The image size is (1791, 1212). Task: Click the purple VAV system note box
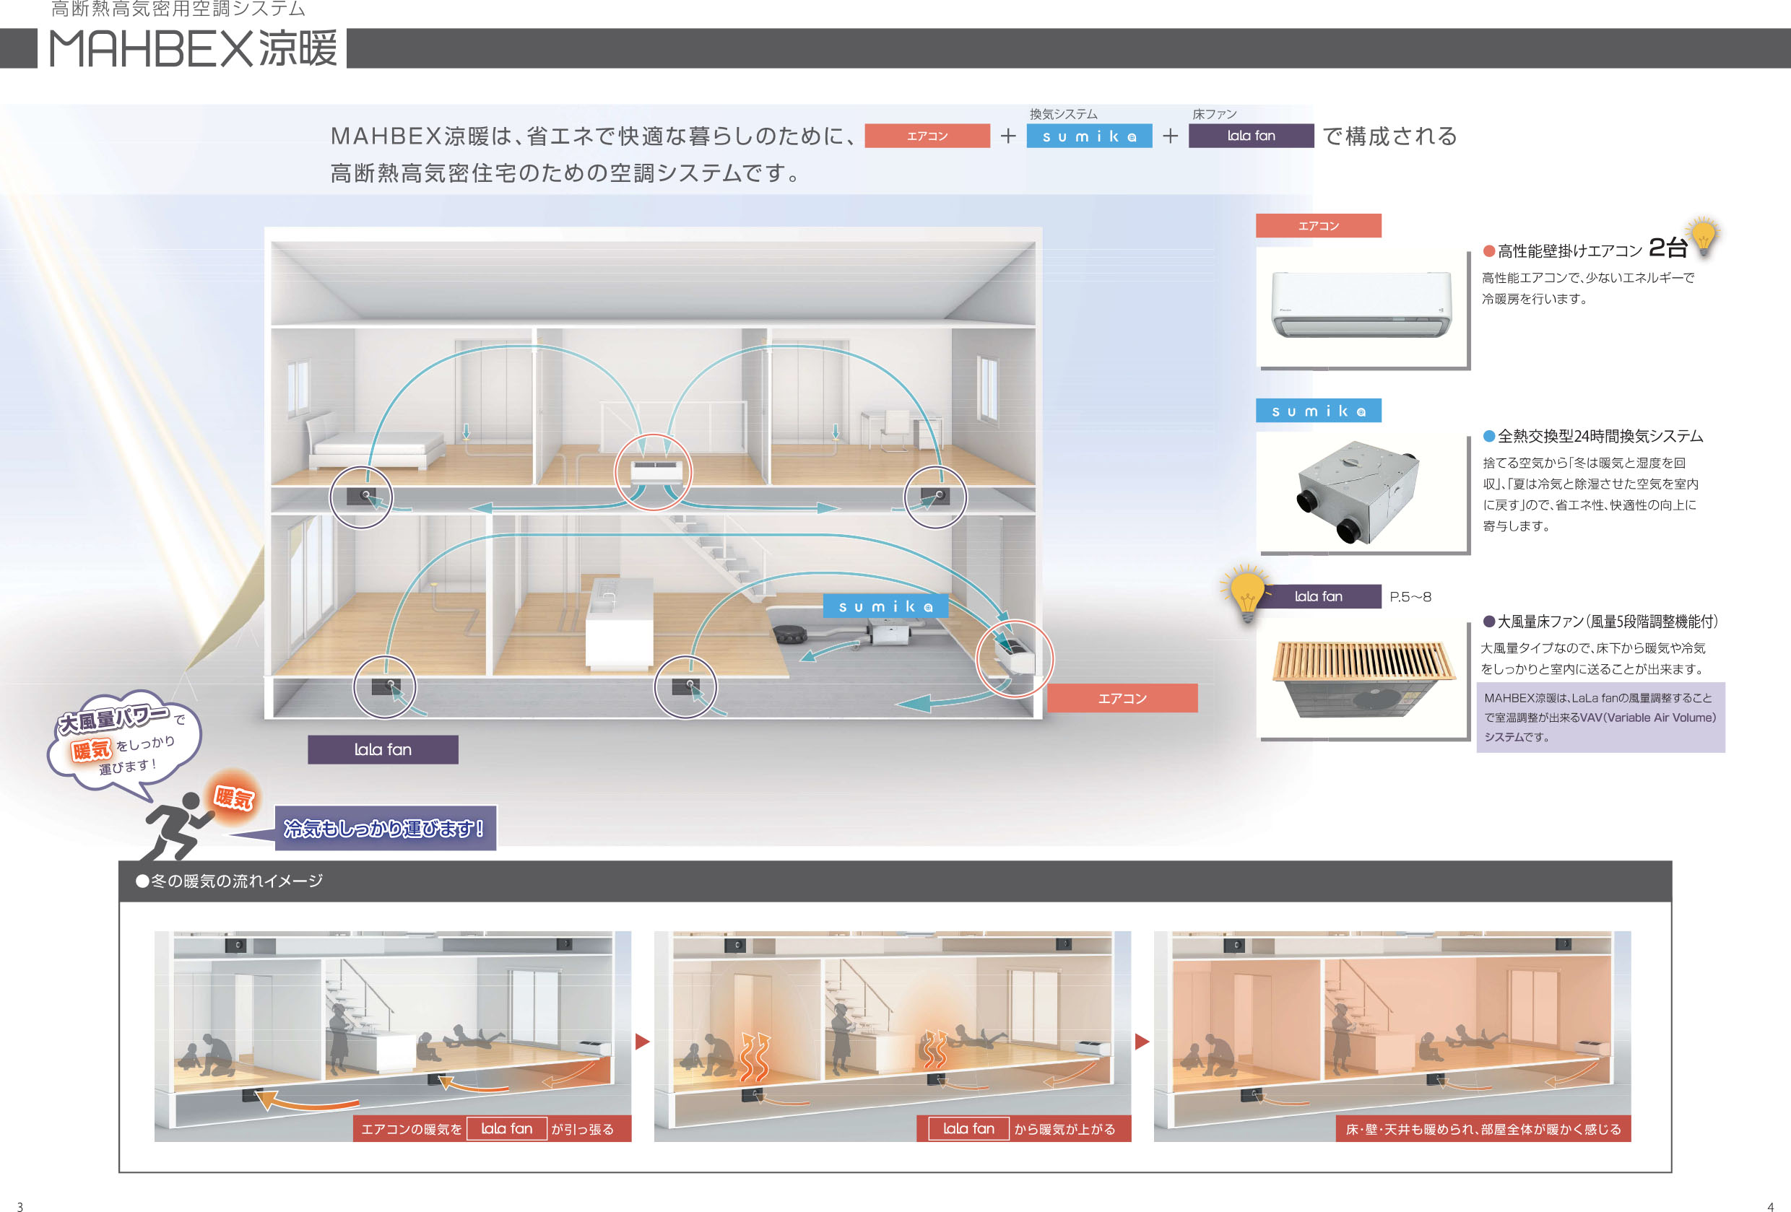(1600, 718)
